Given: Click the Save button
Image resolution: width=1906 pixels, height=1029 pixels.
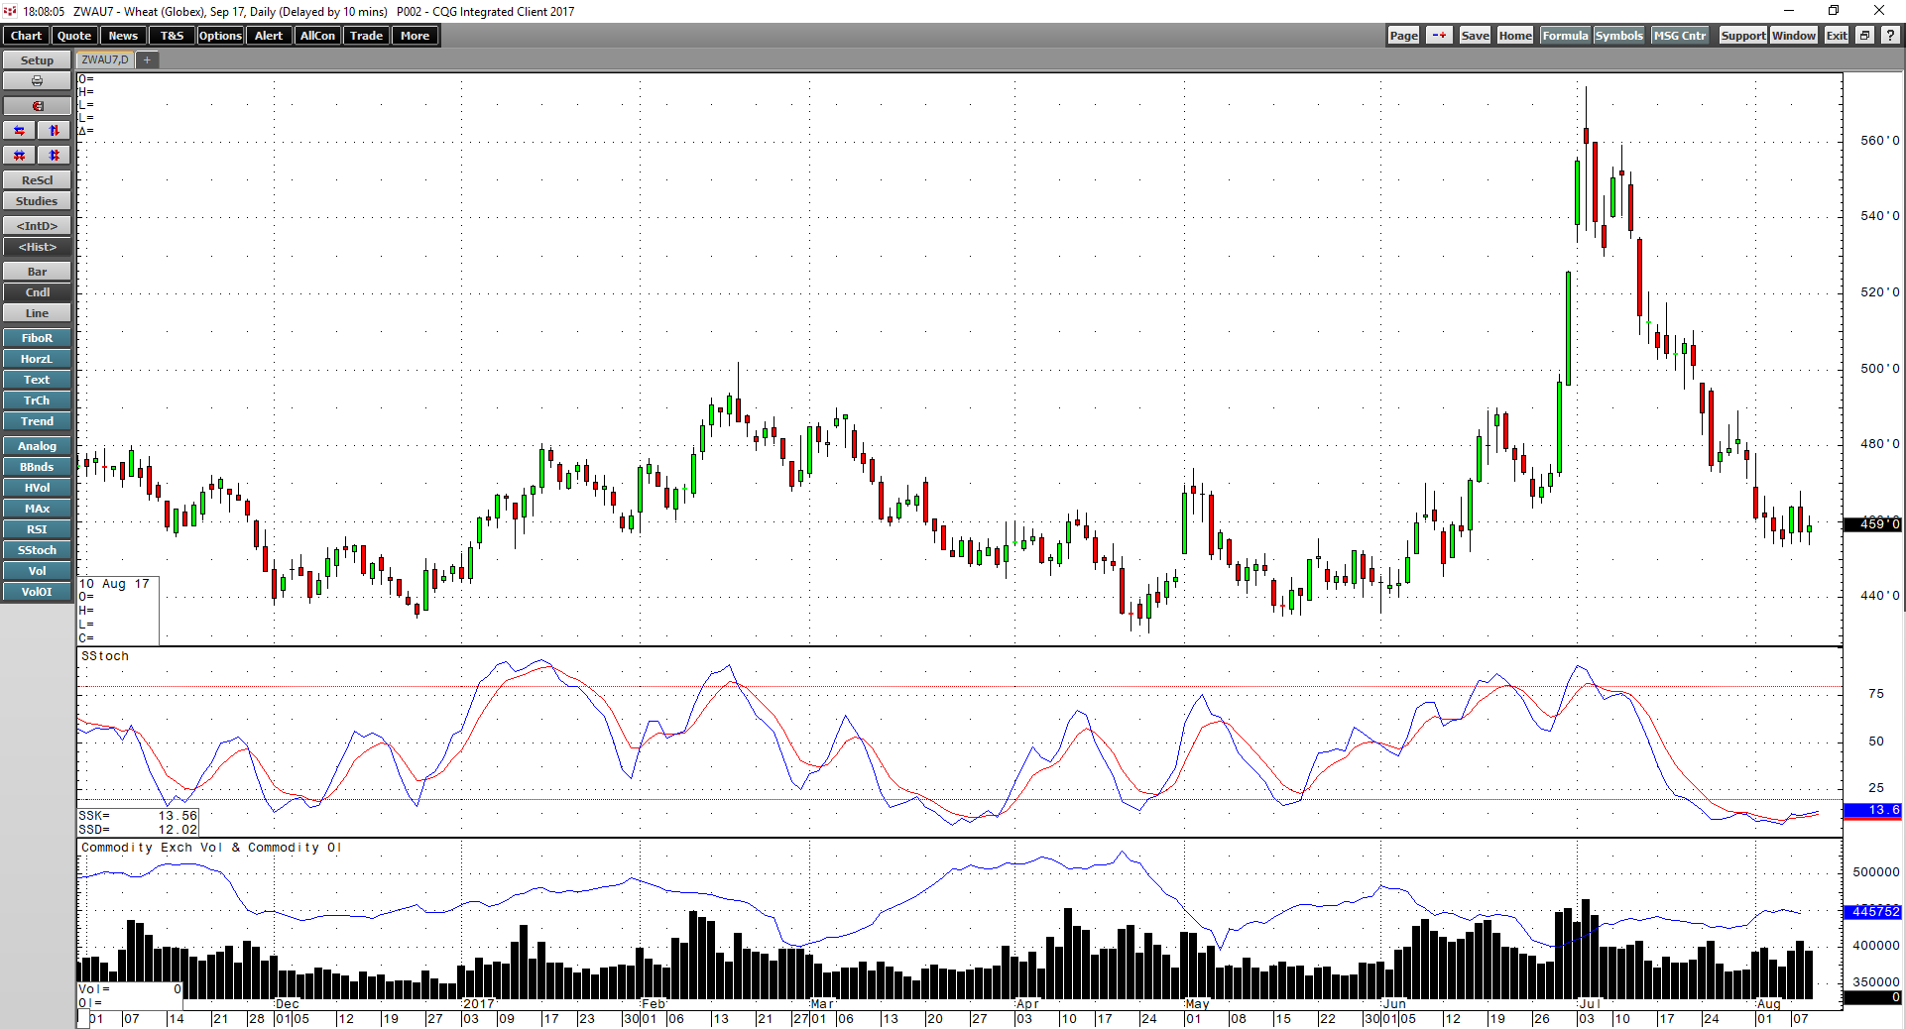Looking at the screenshot, I should point(1475,36).
